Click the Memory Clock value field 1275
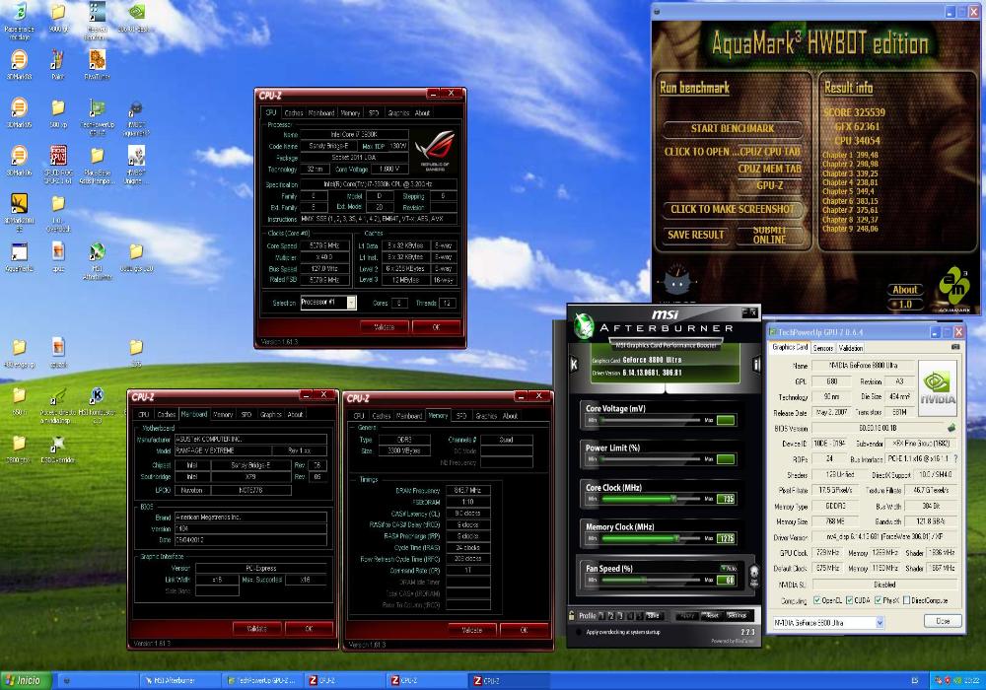This screenshot has width=986, height=690. coord(726,538)
